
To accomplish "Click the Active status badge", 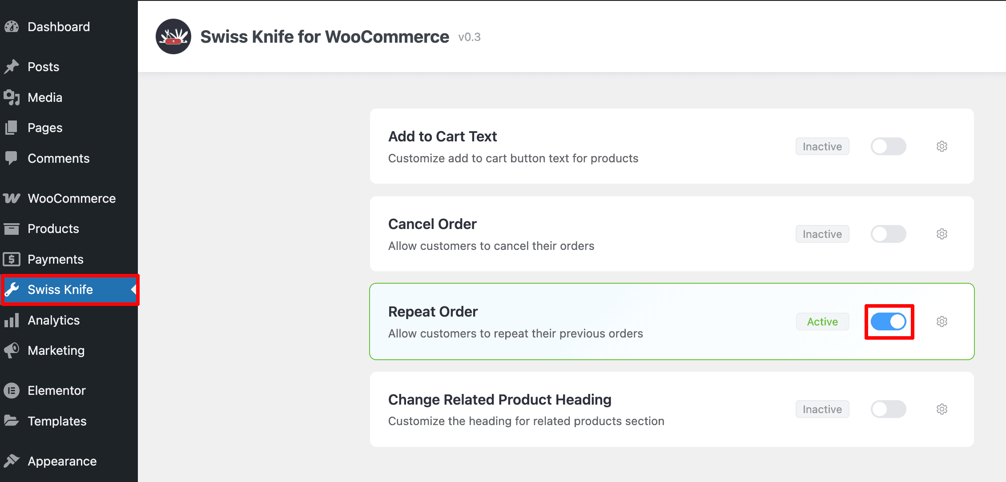I will (x=822, y=321).
